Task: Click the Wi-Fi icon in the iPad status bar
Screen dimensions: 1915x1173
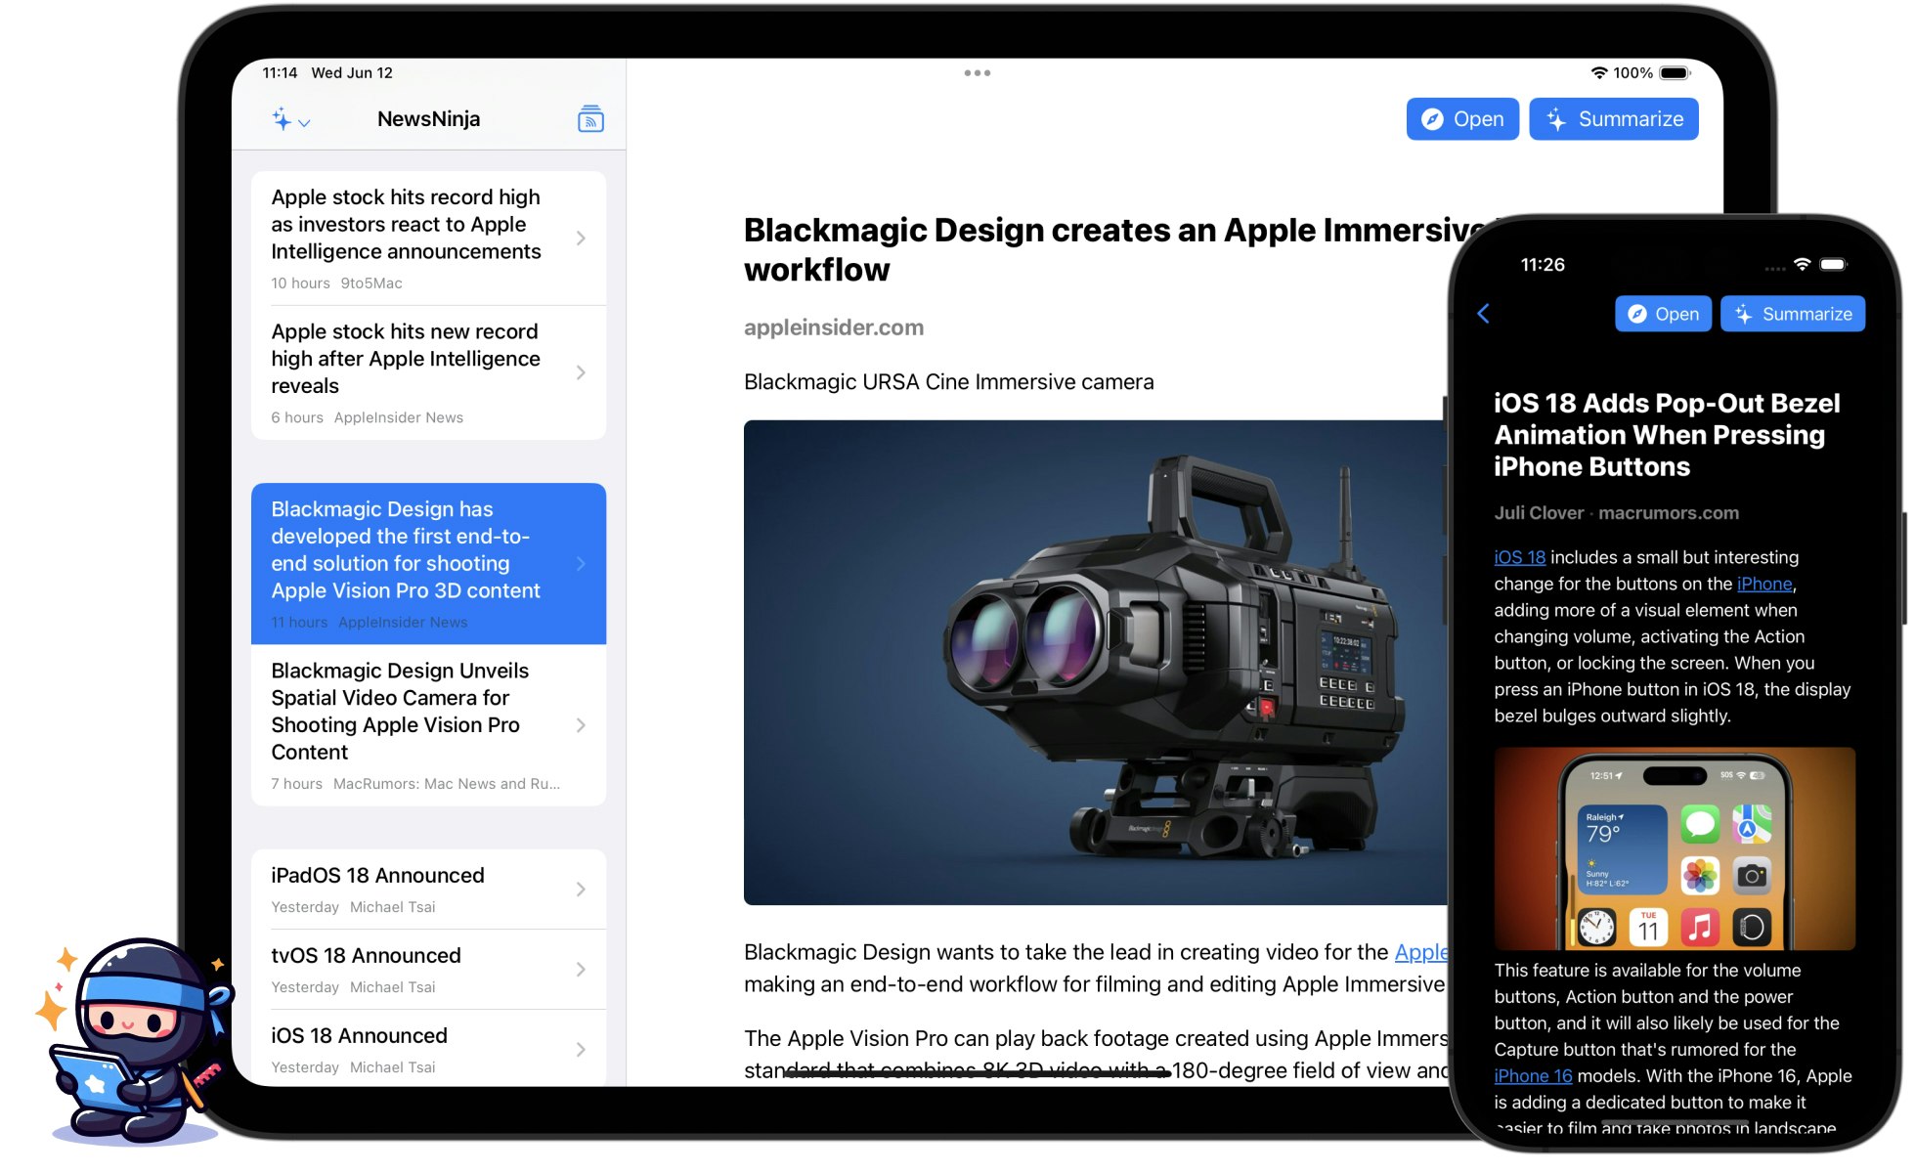Action: 1598,73
